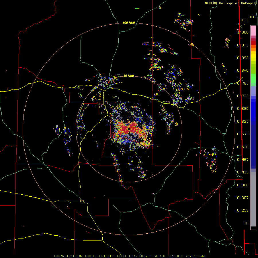258x258 pixels.
Task: Click the black radar site dot at center
Action: click(129, 129)
